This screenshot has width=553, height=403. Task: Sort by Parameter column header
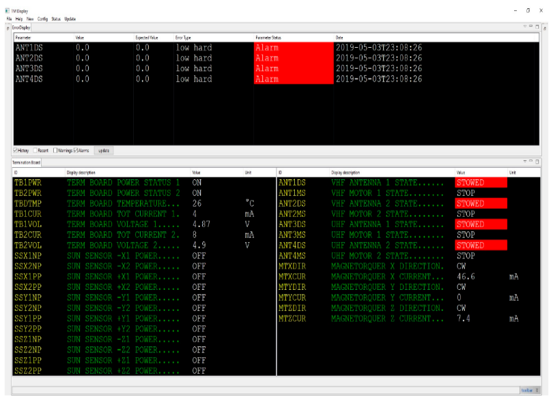pyautogui.click(x=44, y=38)
